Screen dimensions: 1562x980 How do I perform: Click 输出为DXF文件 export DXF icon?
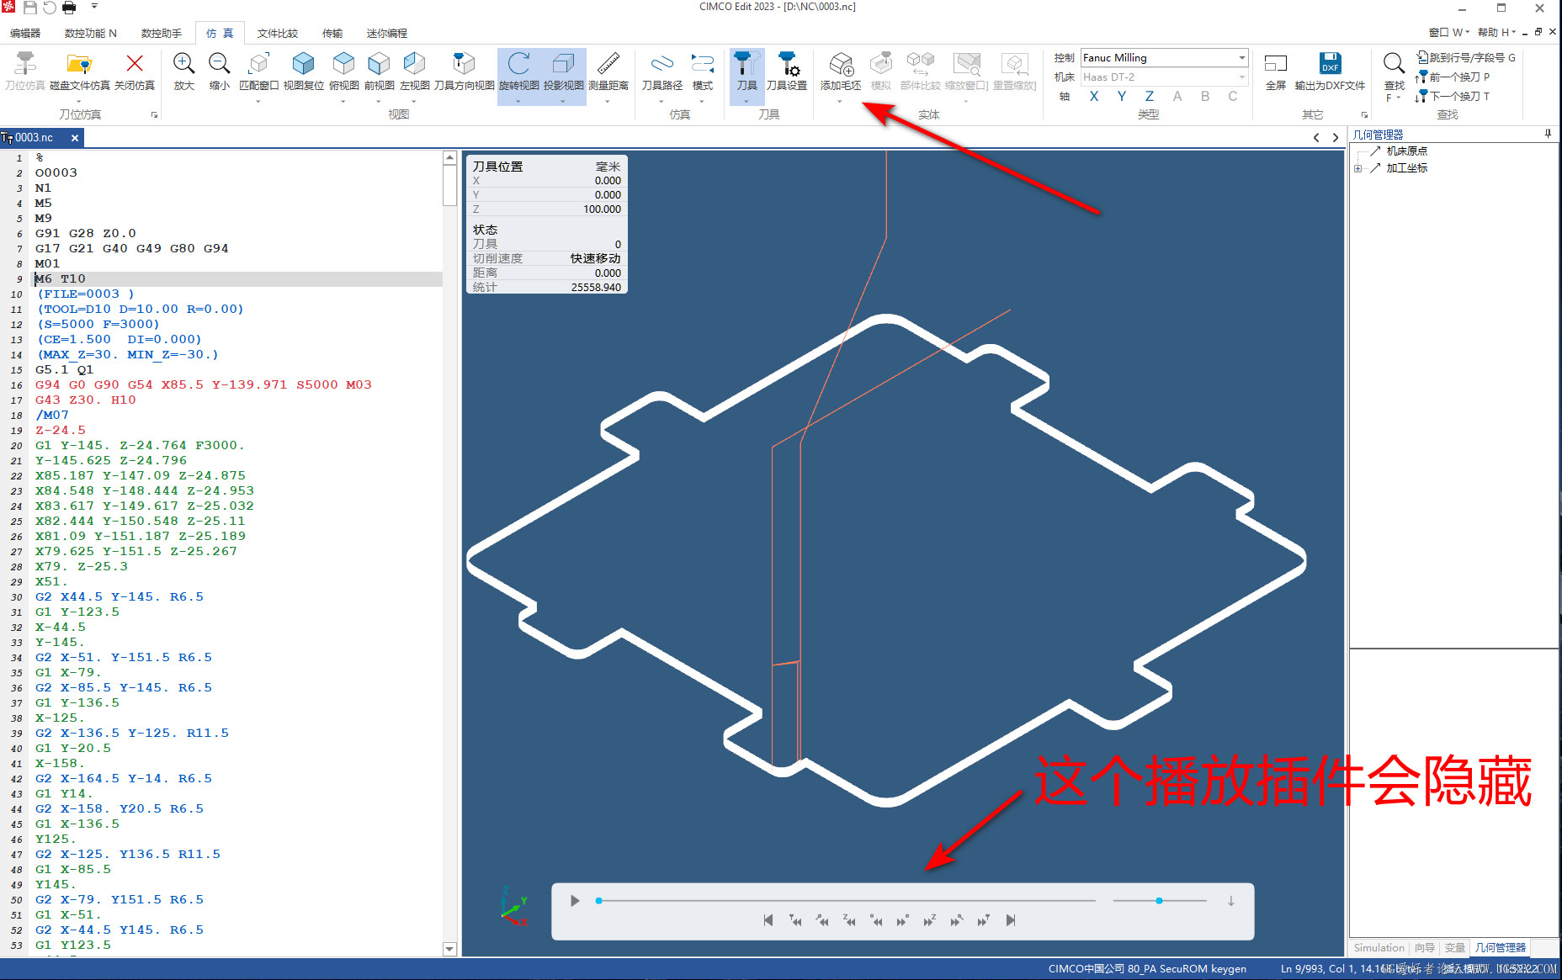coord(1330,64)
